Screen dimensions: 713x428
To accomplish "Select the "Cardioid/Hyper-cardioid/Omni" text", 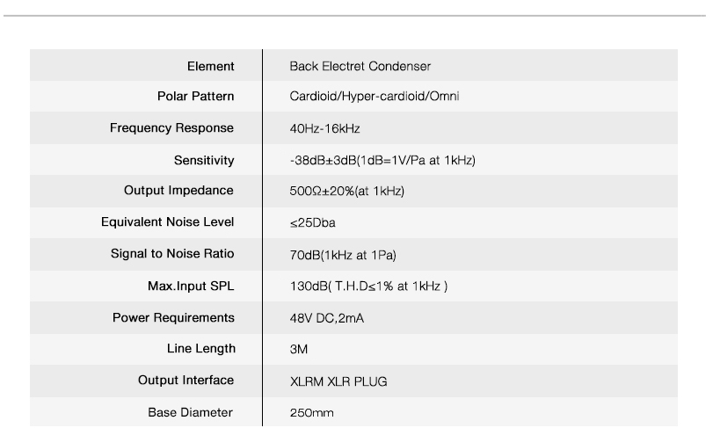I will tap(375, 97).
